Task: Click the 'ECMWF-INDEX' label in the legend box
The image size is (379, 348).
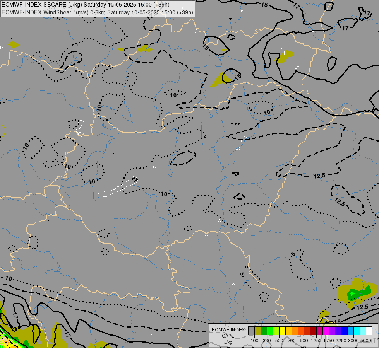Action: [228, 330]
